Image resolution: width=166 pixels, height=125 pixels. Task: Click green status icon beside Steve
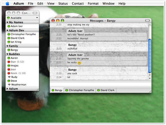[9, 81]
